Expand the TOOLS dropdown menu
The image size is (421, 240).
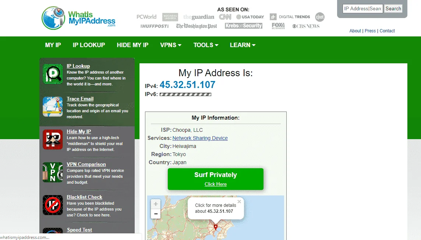pyautogui.click(x=206, y=45)
